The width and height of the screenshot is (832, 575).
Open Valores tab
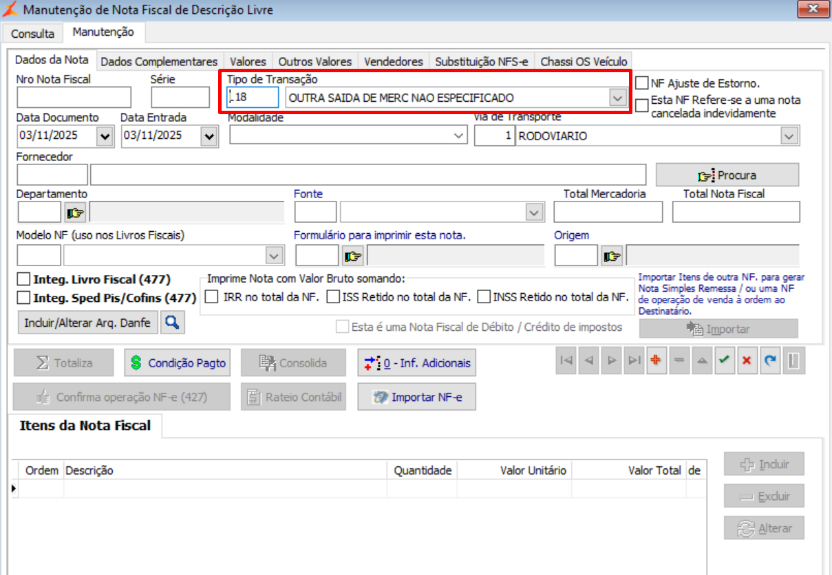[x=248, y=61]
